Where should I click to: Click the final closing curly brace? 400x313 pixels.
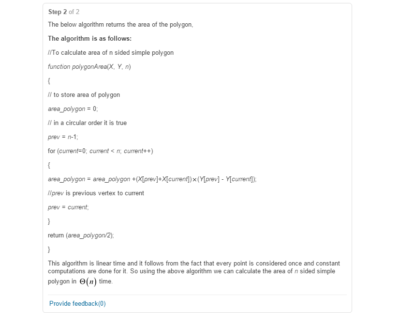click(x=49, y=250)
